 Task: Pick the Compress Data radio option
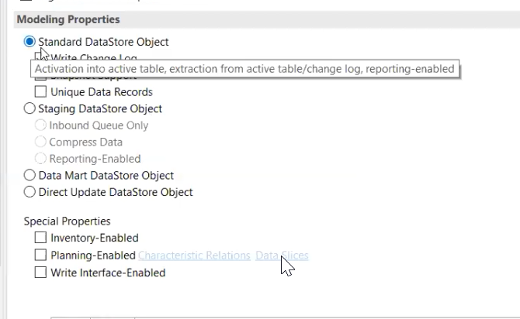[x=40, y=142]
